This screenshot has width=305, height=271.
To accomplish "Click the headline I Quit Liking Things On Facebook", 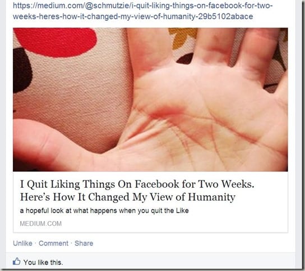I will pos(137,184).
